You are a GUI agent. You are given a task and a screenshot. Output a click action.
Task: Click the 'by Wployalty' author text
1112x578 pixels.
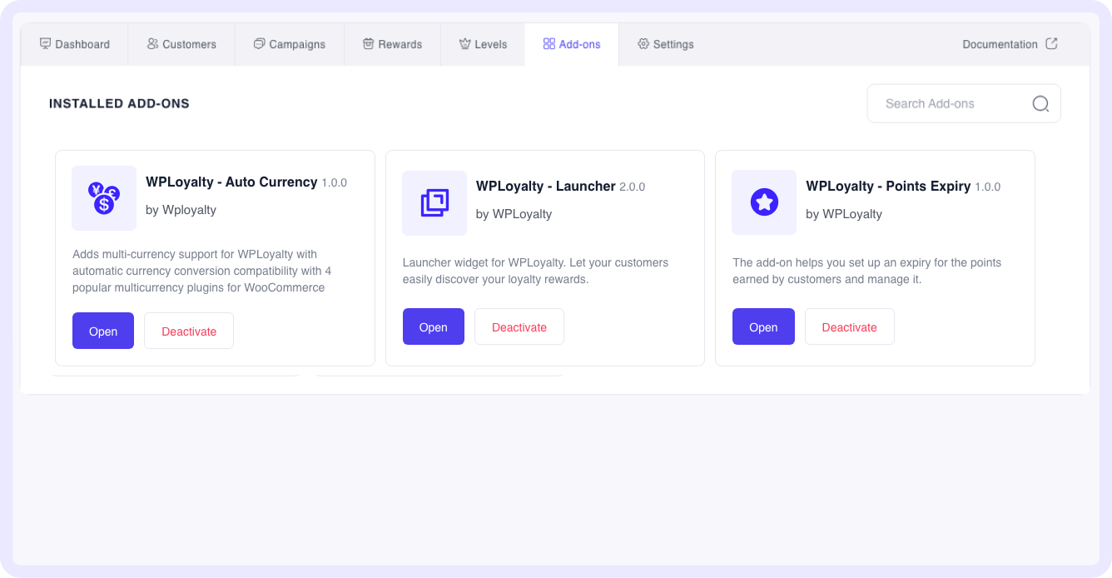tap(181, 210)
